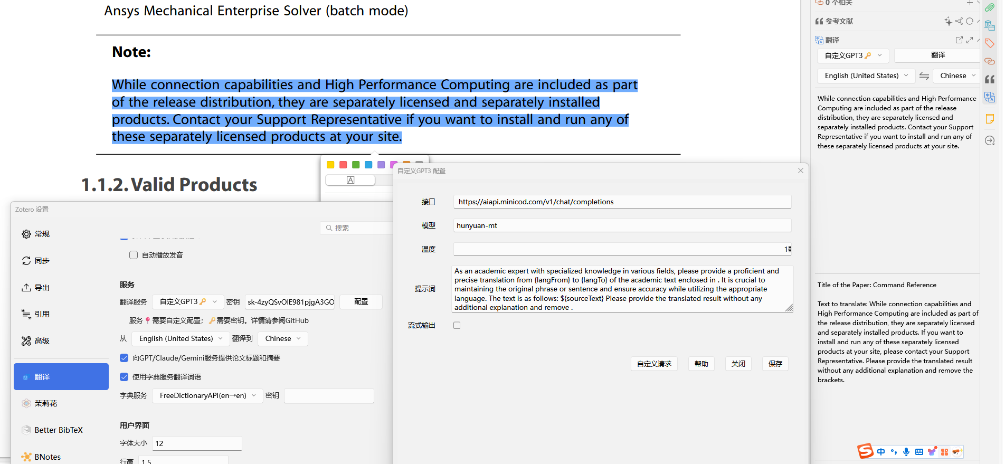Click the Sogou IME microphone voice input
Viewport: 1005px width, 464px height.
point(906,452)
